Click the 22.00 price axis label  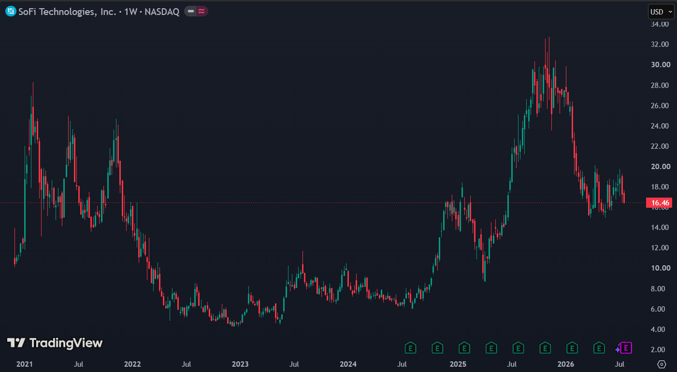click(x=660, y=146)
